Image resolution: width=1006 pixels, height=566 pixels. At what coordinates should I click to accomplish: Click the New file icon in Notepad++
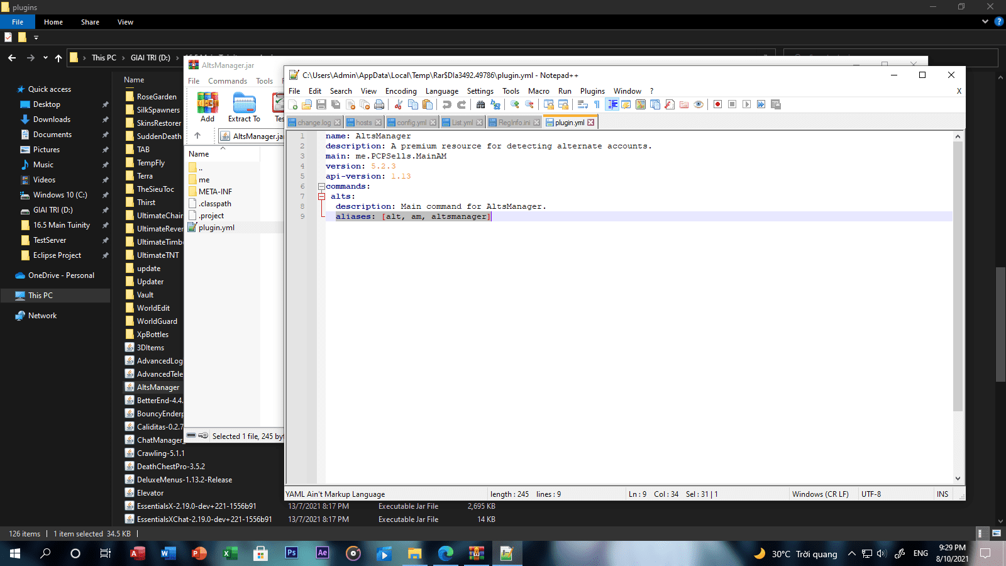(x=293, y=104)
